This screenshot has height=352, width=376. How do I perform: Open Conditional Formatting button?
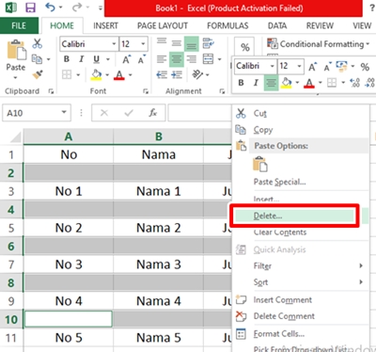[318, 44]
